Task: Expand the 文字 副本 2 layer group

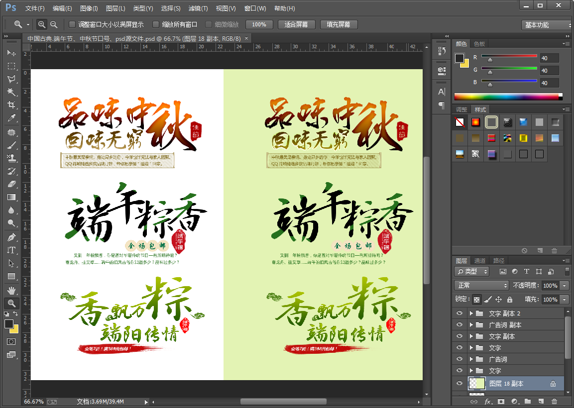Action: 471,313
